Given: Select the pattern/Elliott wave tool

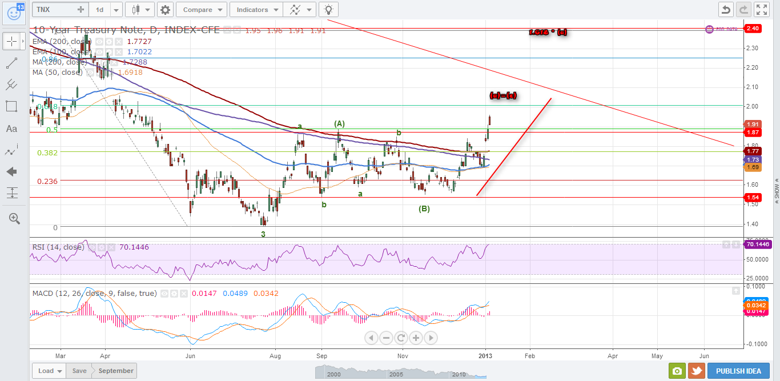Looking at the screenshot, I should pyautogui.click(x=11, y=150).
